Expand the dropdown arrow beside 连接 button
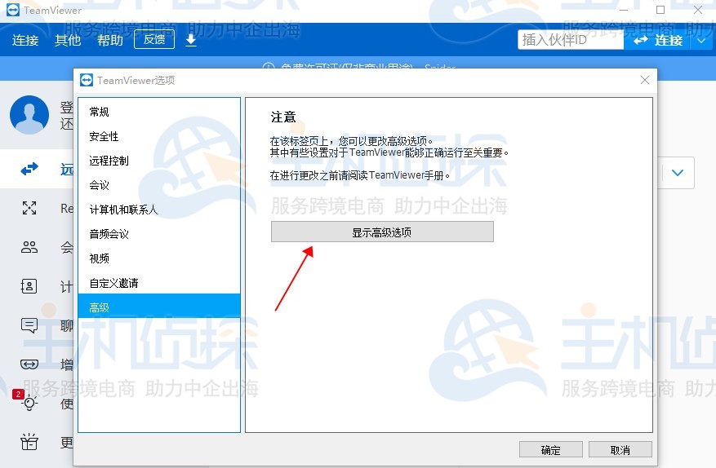 pos(701,40)
